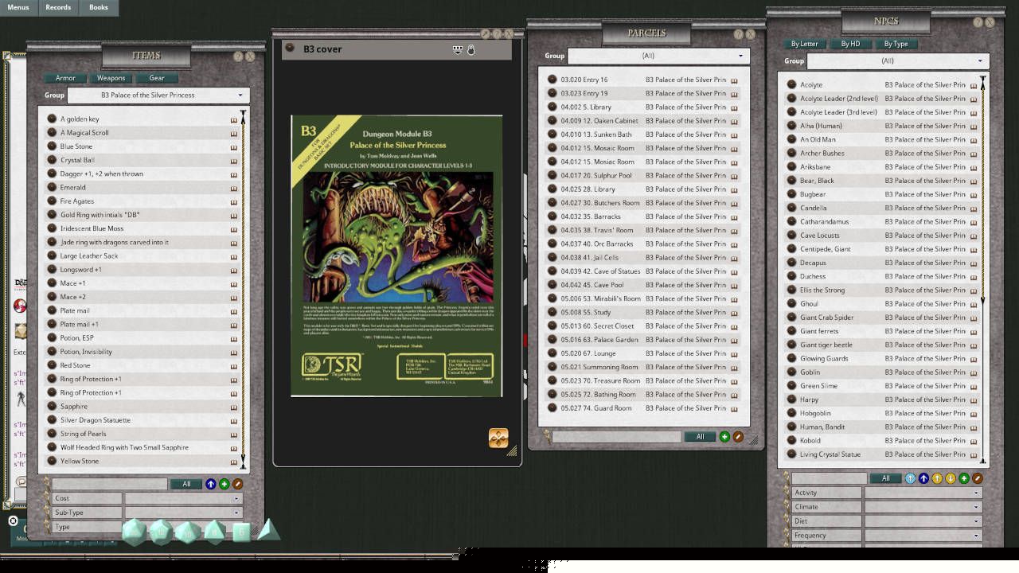Click the All button in Items window

coord(186,484)
